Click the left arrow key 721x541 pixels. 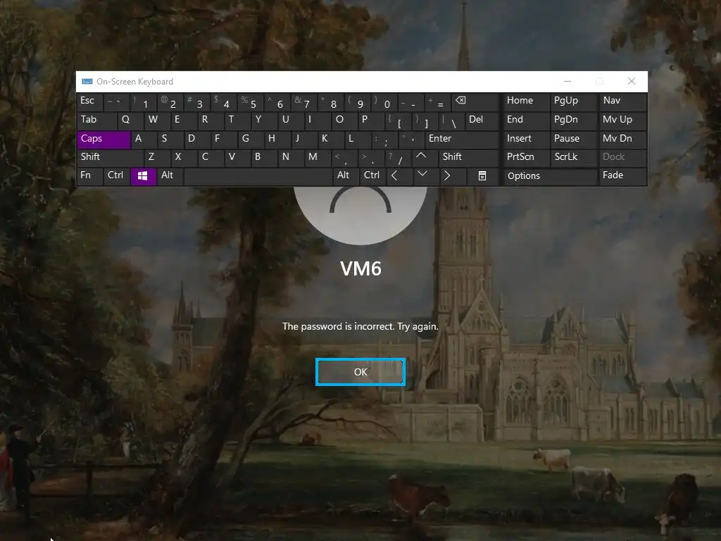click(x=399, y=176)
